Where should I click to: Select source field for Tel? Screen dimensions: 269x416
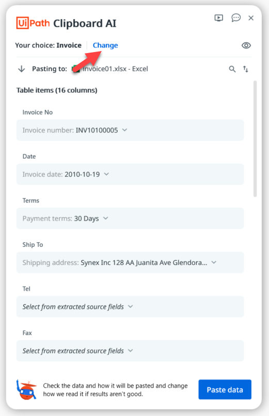point(130,307)
